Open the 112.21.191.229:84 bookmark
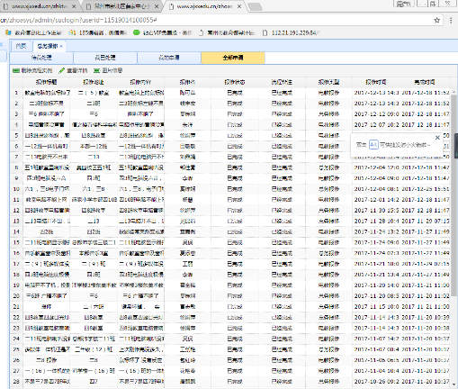 (291, 32)
